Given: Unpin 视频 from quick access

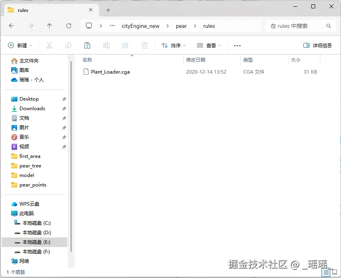Looking at the screenshot, I should (x=64, y=147).
